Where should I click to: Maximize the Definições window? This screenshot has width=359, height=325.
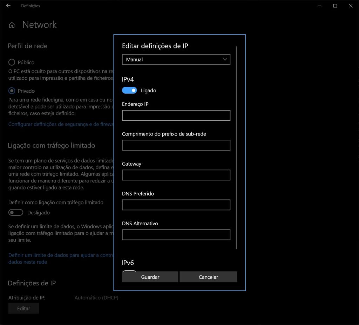(335, 6)
